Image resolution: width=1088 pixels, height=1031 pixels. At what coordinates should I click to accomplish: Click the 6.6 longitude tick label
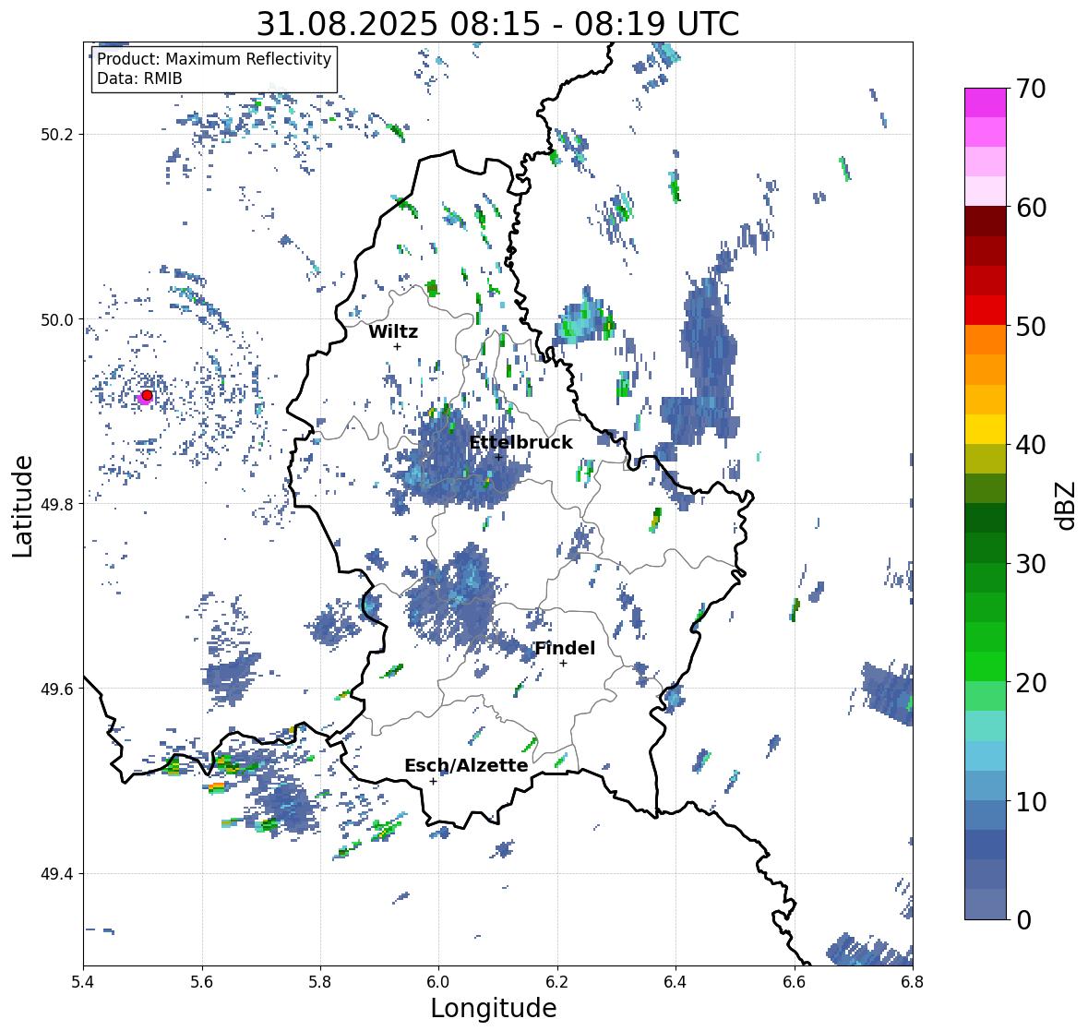point(794,981)
